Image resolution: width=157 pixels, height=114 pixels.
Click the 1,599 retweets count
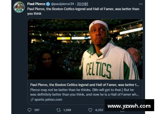tap(67, 110)
